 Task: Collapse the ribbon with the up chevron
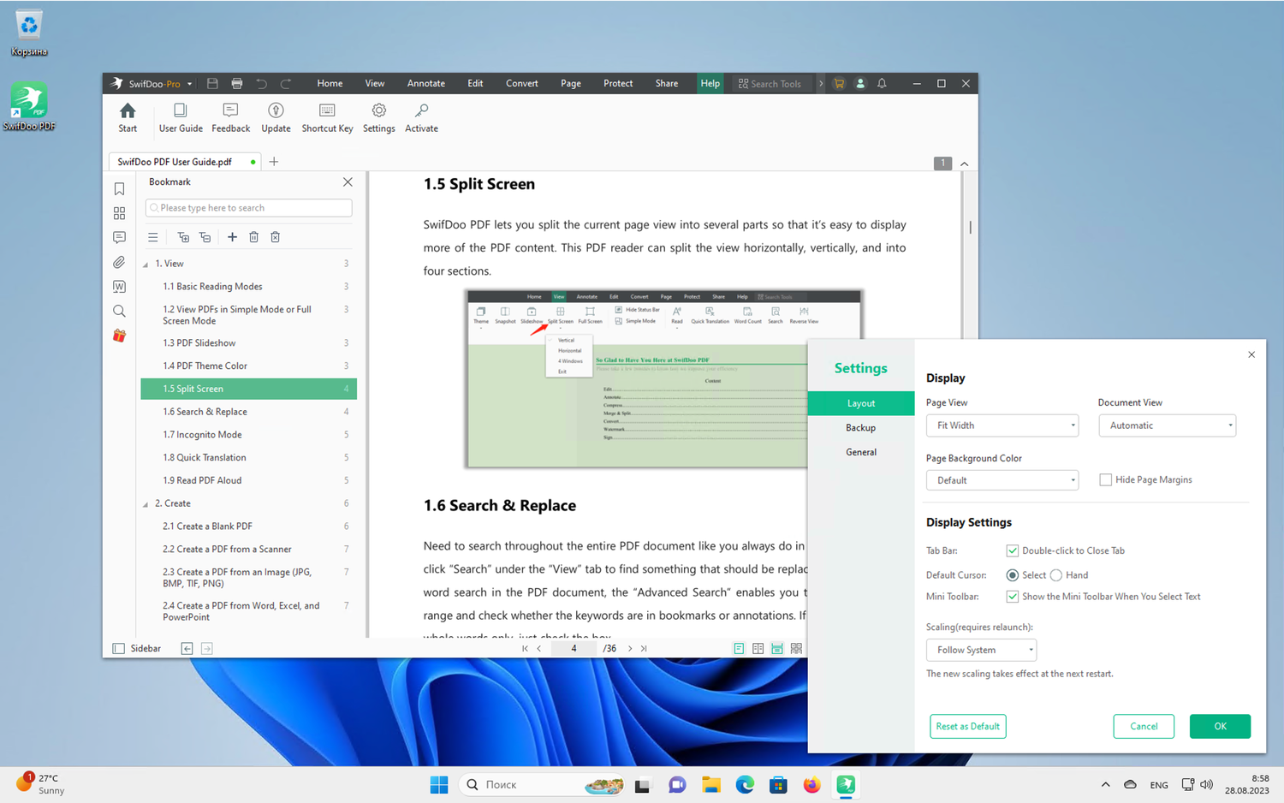point(965,164)
